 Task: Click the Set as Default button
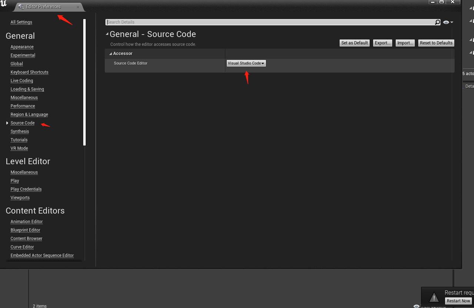tap(354, 43)
